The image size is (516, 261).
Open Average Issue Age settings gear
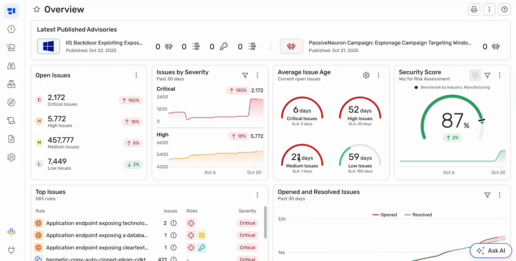tap(366, 75)
